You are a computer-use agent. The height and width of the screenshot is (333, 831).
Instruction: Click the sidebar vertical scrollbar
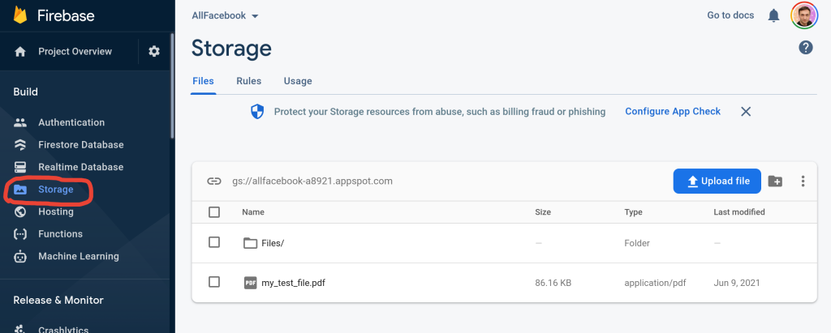(x=172, y=85)
